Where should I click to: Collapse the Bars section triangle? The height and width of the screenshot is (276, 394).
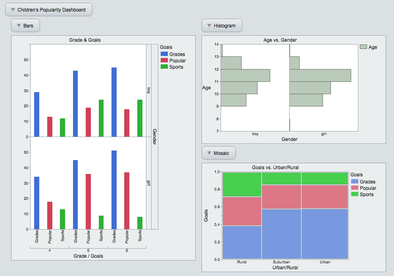tap(18, 26)
